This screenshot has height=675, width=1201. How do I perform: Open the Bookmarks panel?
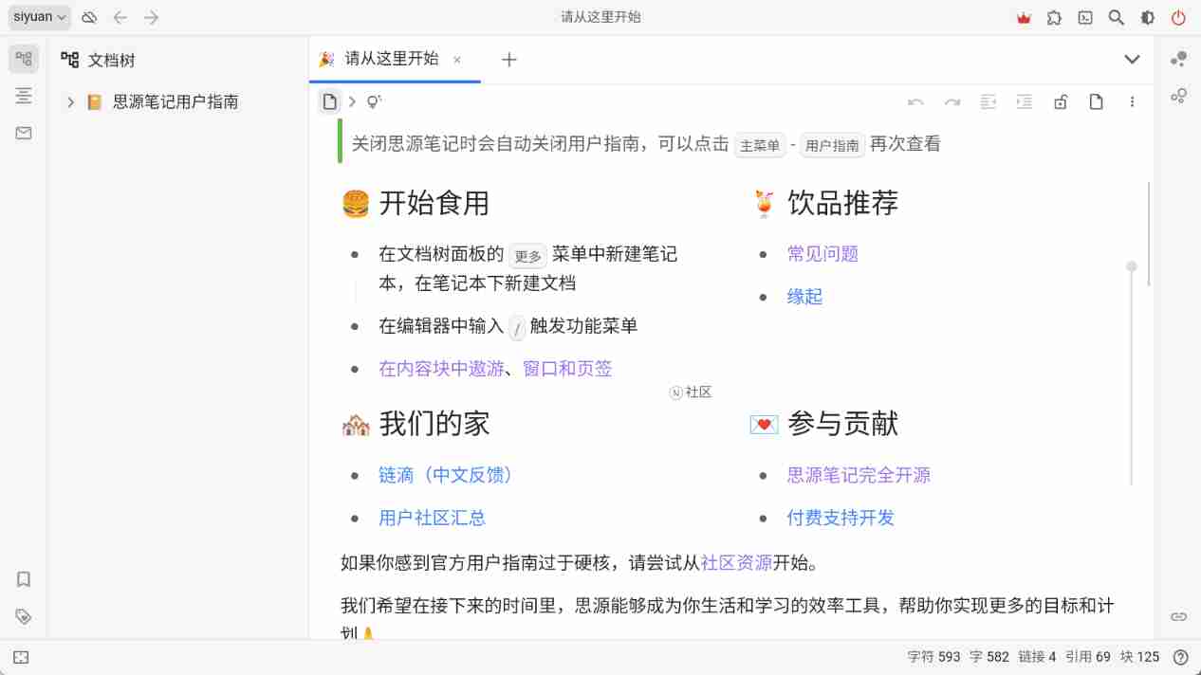coord(24,578)
